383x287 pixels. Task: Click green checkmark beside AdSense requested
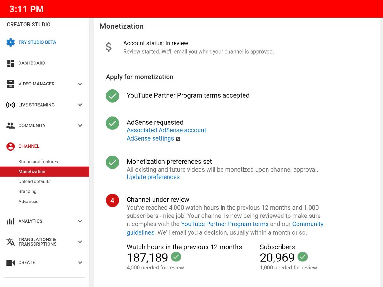112,123
